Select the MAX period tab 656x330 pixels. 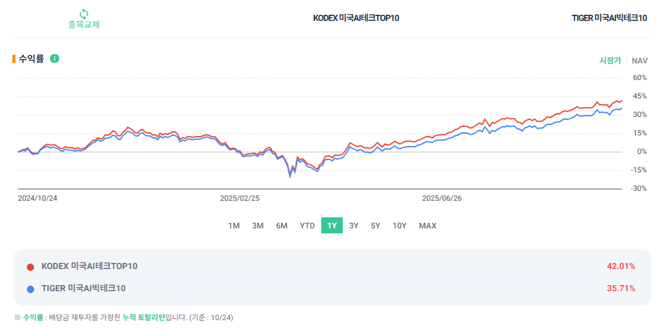(428, 225)
